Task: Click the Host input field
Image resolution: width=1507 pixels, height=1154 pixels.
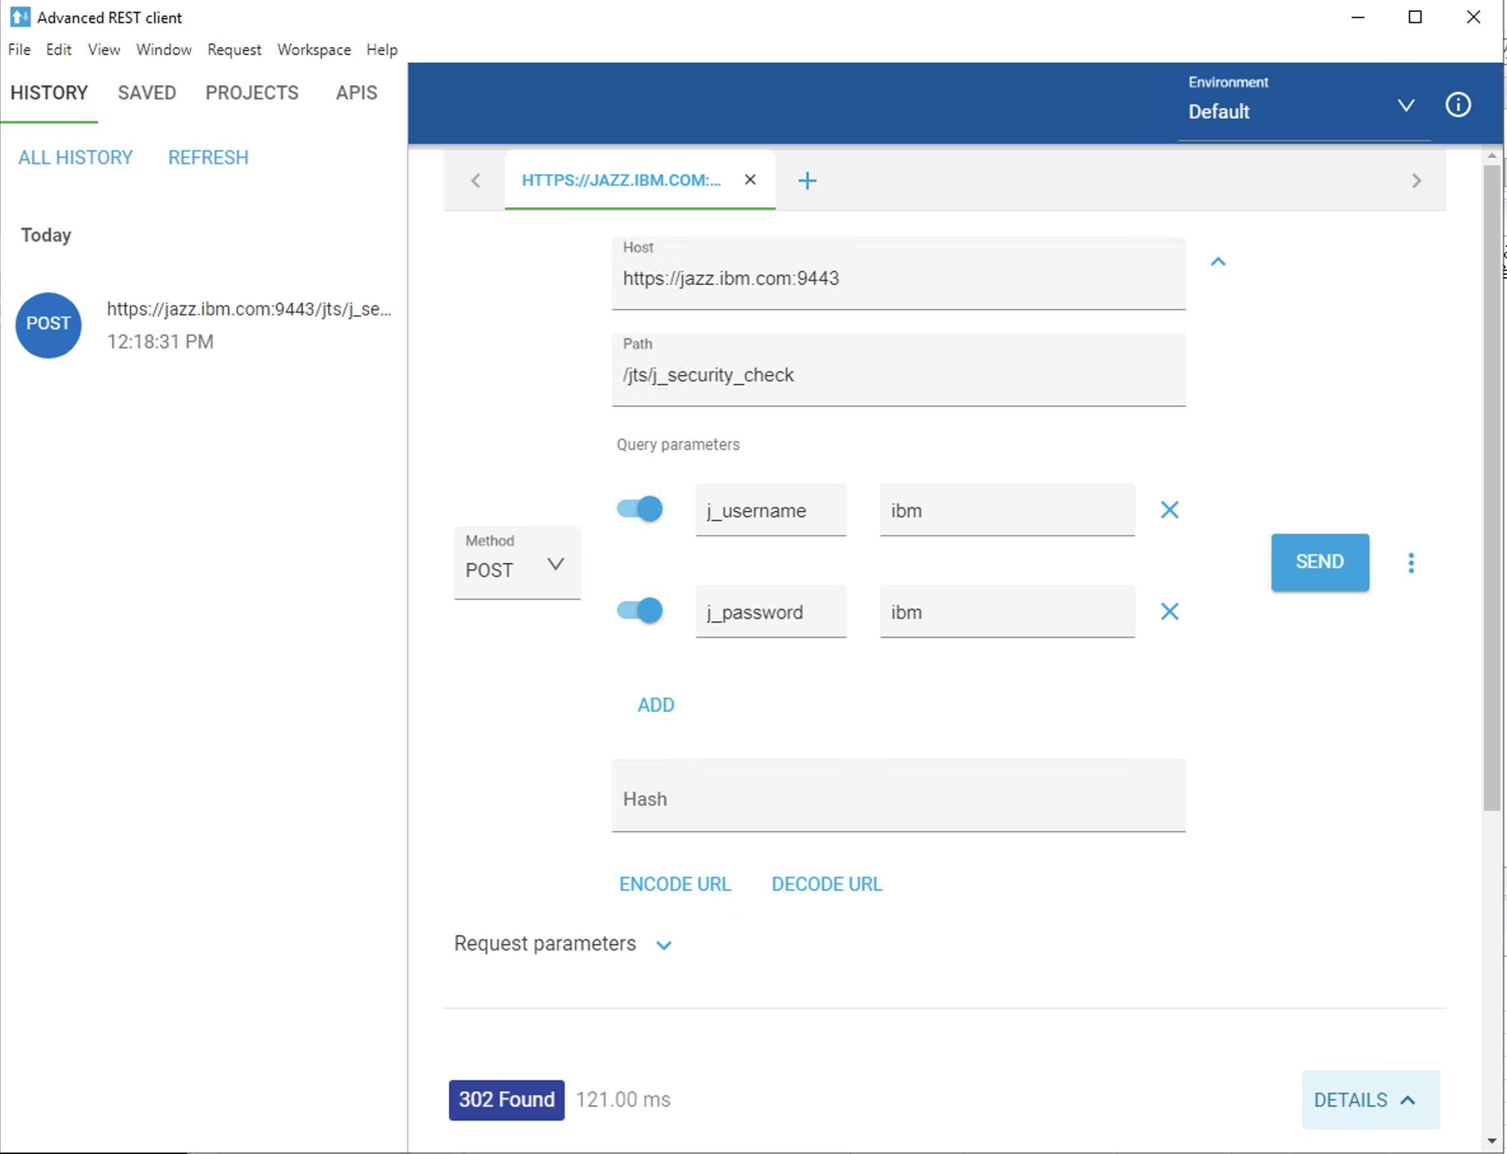Action: pos(898,273)
